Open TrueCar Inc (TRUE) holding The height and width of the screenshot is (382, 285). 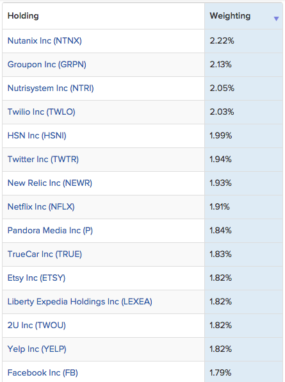[45, 254]
